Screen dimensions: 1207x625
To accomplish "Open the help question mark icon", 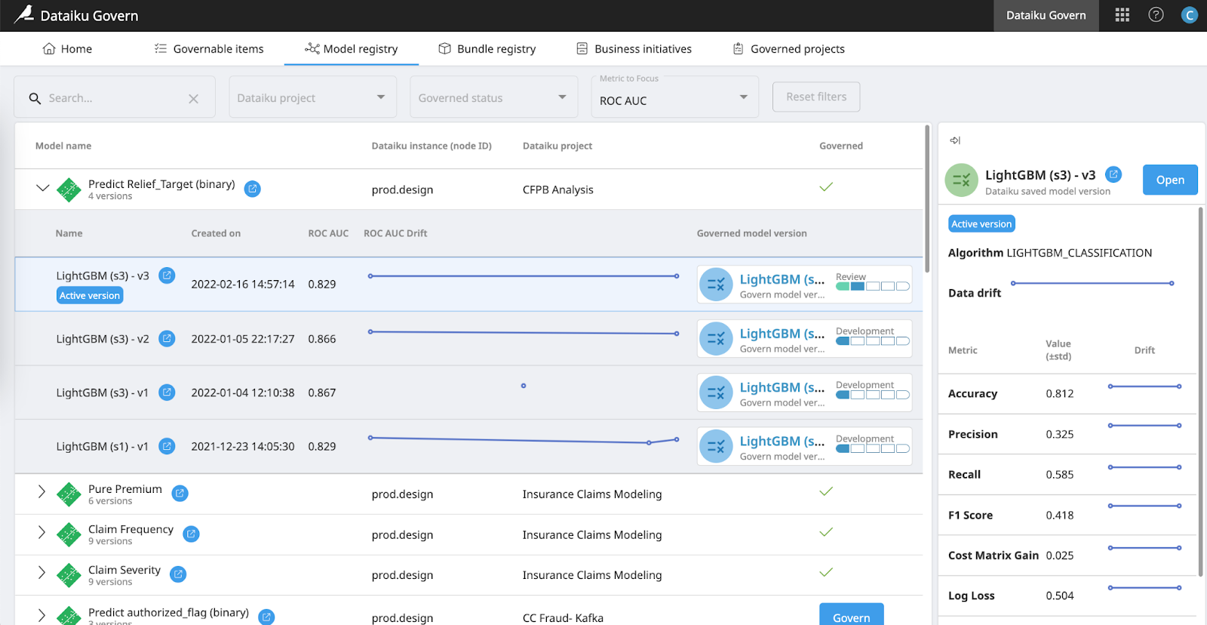I will coord(1156,15).
